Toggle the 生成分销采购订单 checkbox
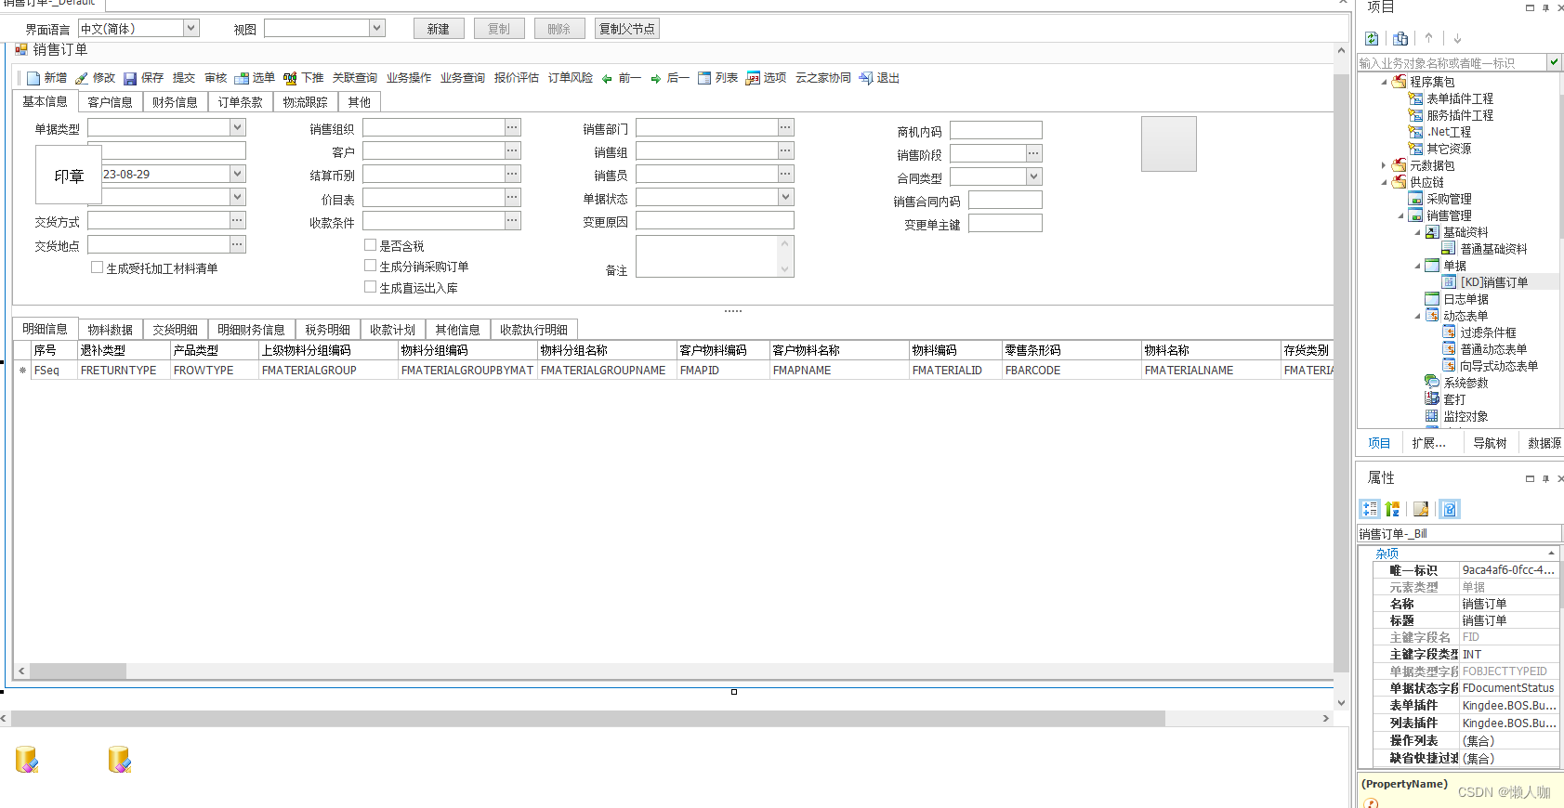1564x808 pixels. (370, 266)
